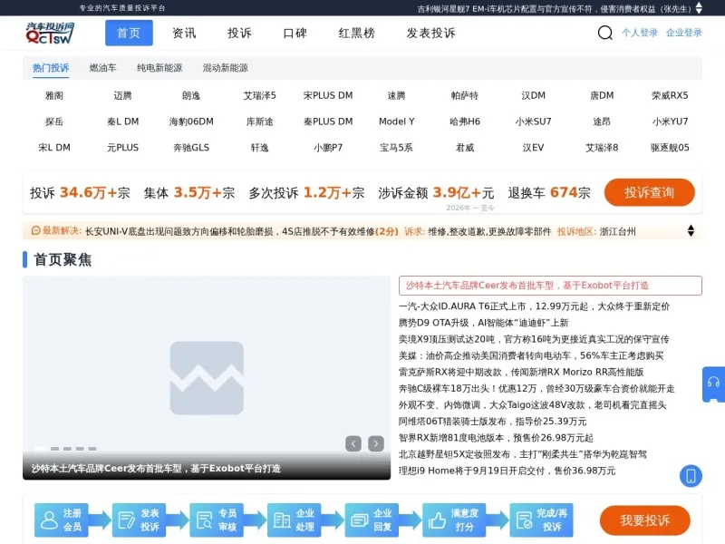Open the 奕境X9顶压测试 news headline
725x544 pixels.
(534, 339)
